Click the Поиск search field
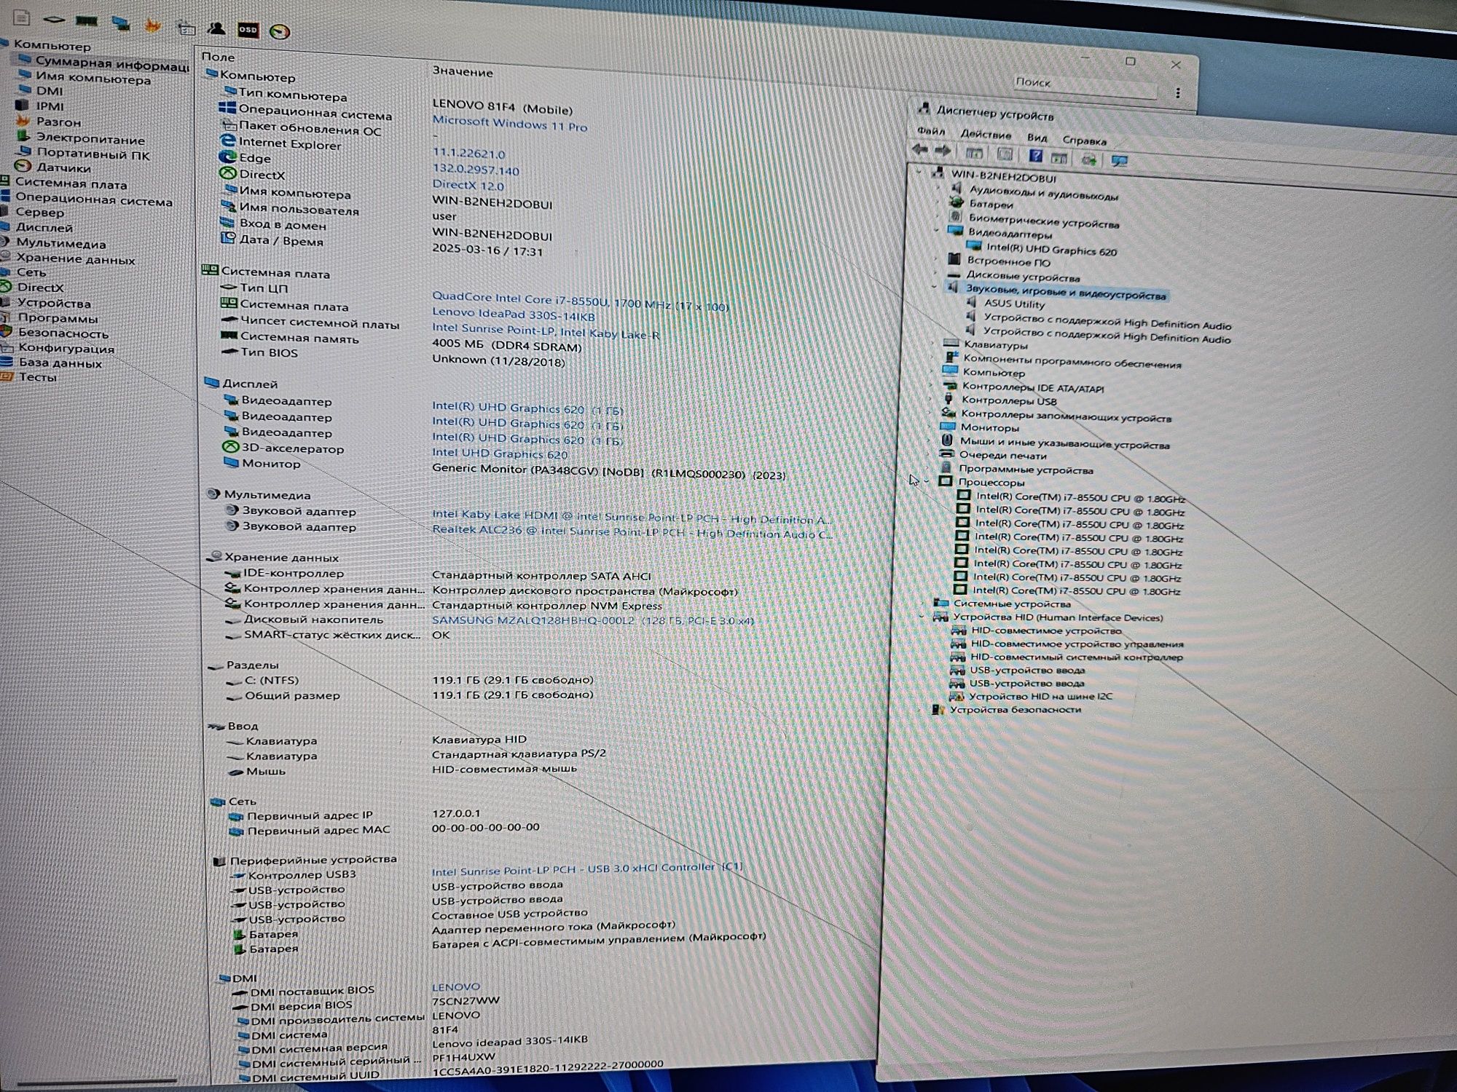1457x1092 pixels. point(1085,85)
